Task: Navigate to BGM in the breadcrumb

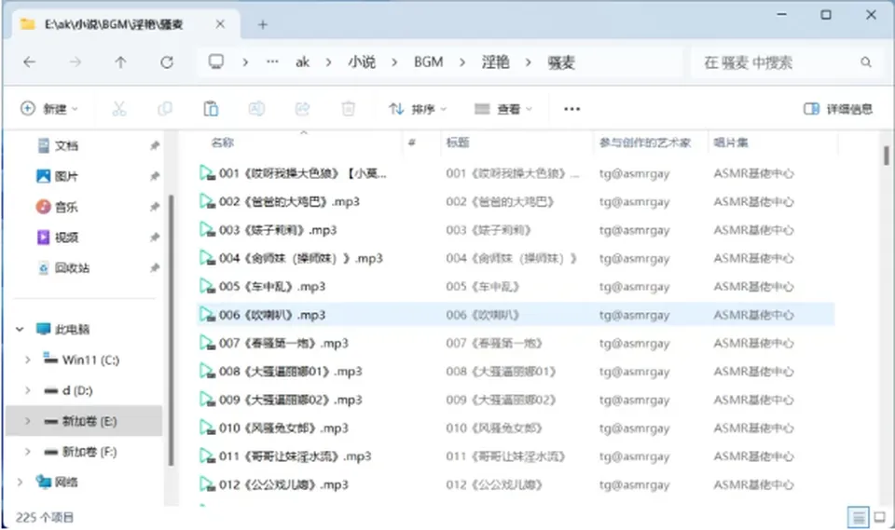Action: (x=429, y=62)
